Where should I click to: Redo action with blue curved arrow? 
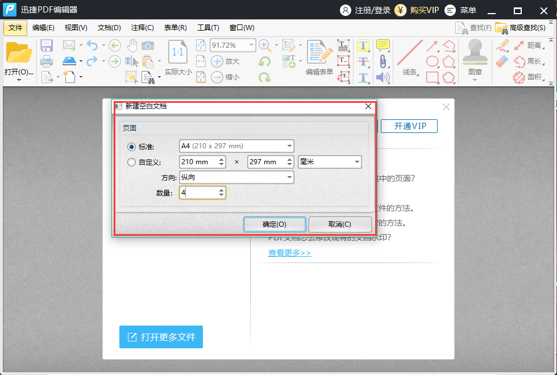pos(92,61)
